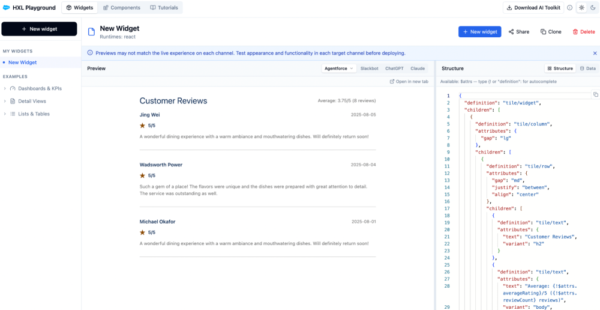Screen dimensions: 600x310
Task: Switch preview to ChatGPT
Action: click(x=394, y=68)
